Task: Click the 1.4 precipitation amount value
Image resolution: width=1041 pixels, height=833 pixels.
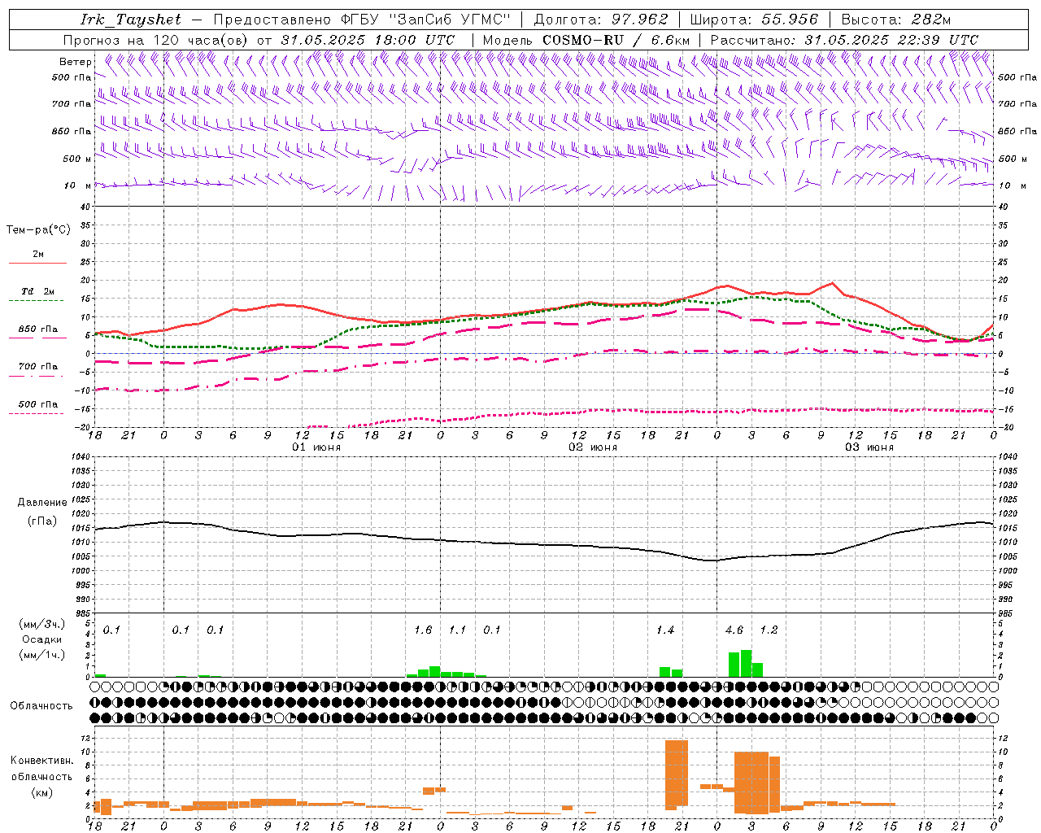Action: tap(665, 630)
